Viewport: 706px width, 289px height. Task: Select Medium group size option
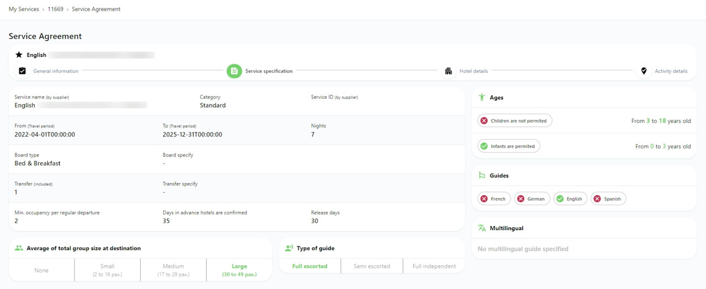(x=173, y=270)
